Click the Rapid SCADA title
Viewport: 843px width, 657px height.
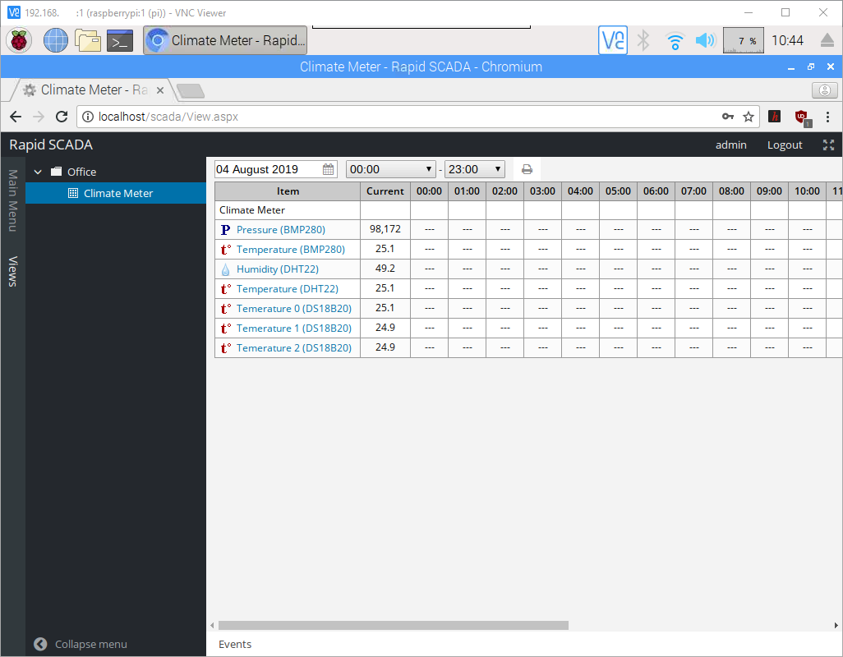(x=51, y=145)
